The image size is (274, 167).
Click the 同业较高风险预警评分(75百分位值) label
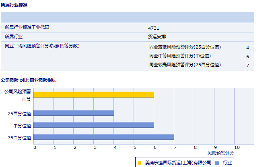point(185,65)
